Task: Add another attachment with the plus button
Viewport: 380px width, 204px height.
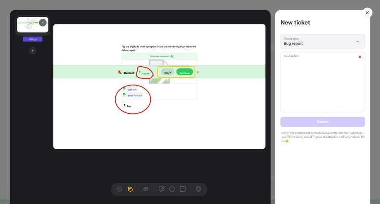Action: tap(33, 51)
